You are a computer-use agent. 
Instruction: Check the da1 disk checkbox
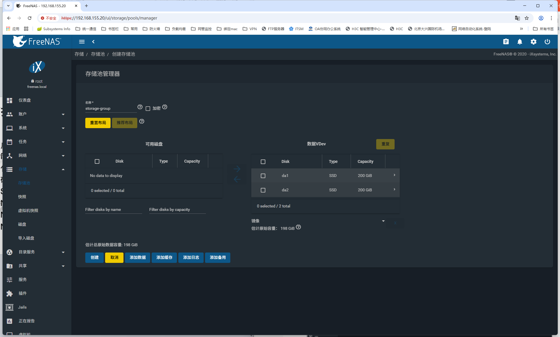(x=263, y=176)
